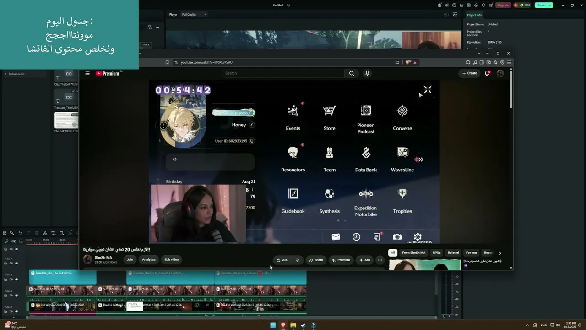Click the red playhead marker on timeline
The width and height of the screenshot is (586, 330).
tap(260, 272)
